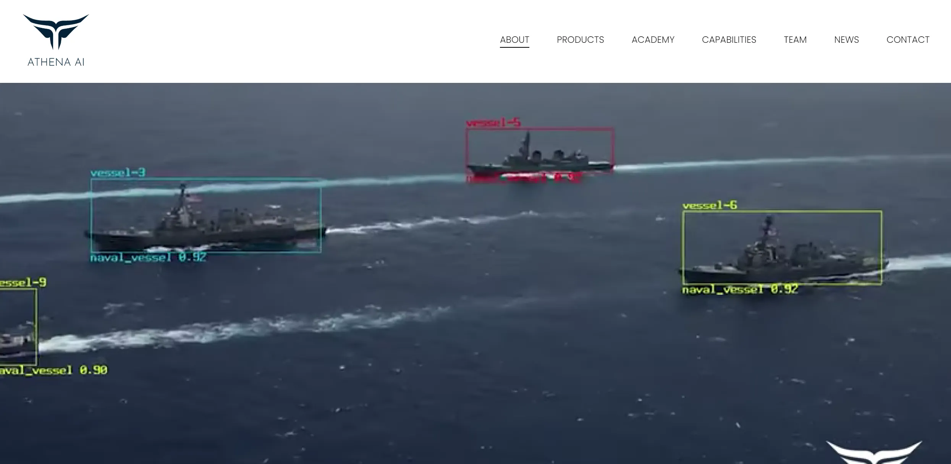Switch to the PRODUCTS section
Image resolution: width=951 pixels, height=464 pixels.
(580, 40)
